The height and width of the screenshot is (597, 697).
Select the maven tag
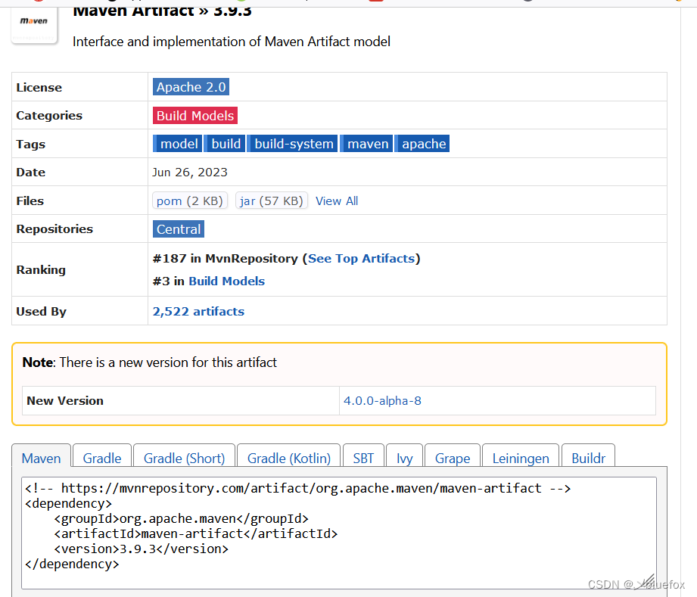click(x=367, y=144)
